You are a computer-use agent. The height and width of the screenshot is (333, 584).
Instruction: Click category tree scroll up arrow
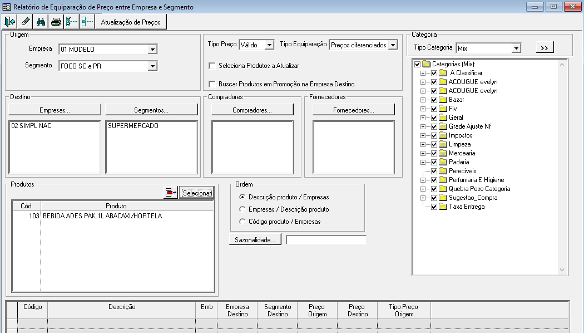tap(562, 65)
